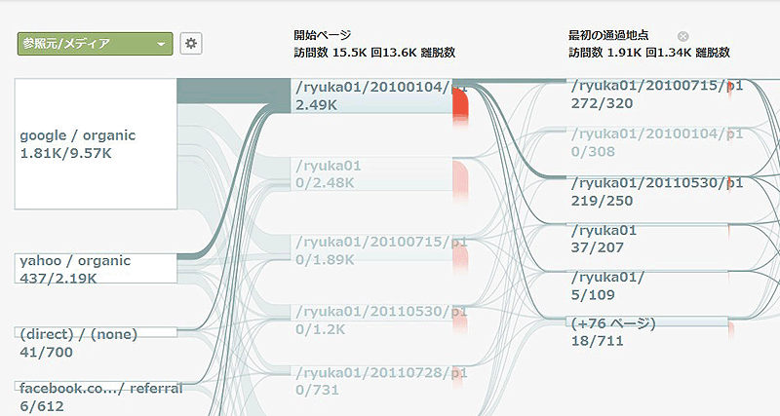The height and width of the screenshot is (416, 780).
Task: Click the /ryuka01 start page node
Action: click(x=372, y=172)
